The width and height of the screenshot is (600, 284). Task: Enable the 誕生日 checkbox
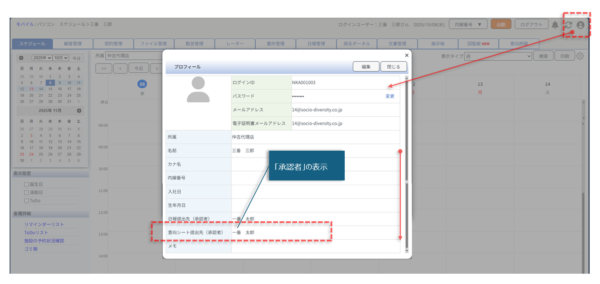coord(26,184)
